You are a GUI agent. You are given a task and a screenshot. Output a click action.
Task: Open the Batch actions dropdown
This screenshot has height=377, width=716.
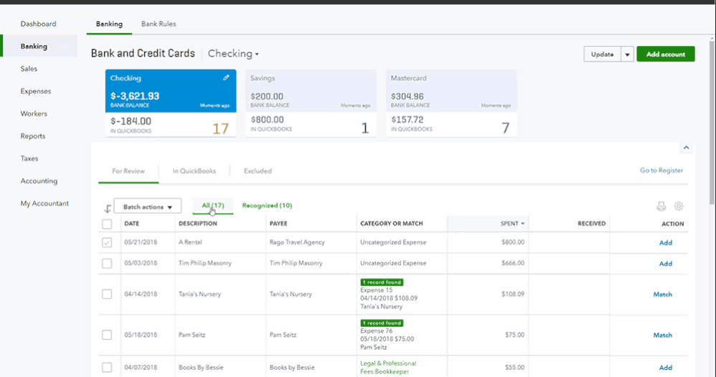(x=148, y=207)
